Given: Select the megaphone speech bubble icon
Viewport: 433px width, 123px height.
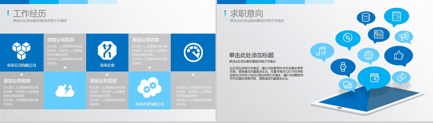Looking at the screenshot, I should [404, 37].
